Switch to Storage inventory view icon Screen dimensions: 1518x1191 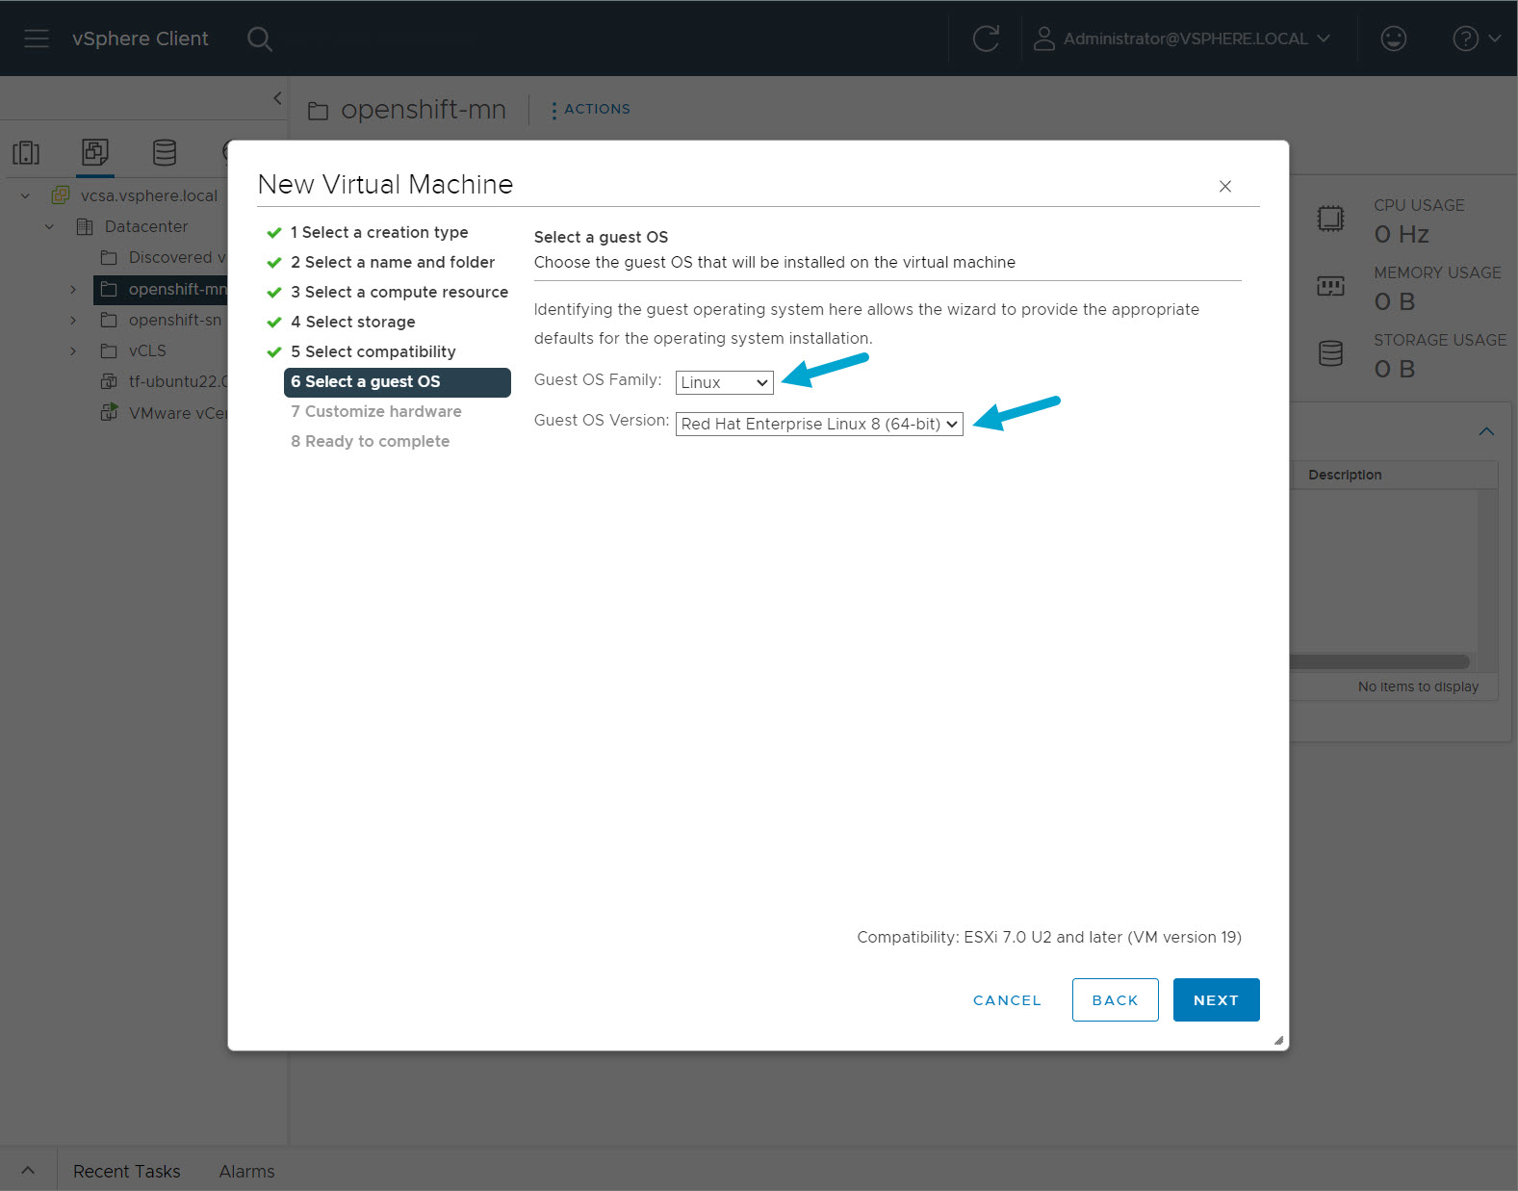[x=165, y=152]
